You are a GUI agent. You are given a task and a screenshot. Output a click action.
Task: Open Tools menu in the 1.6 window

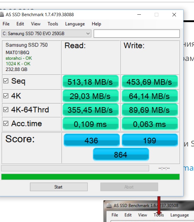click(159, 215)
